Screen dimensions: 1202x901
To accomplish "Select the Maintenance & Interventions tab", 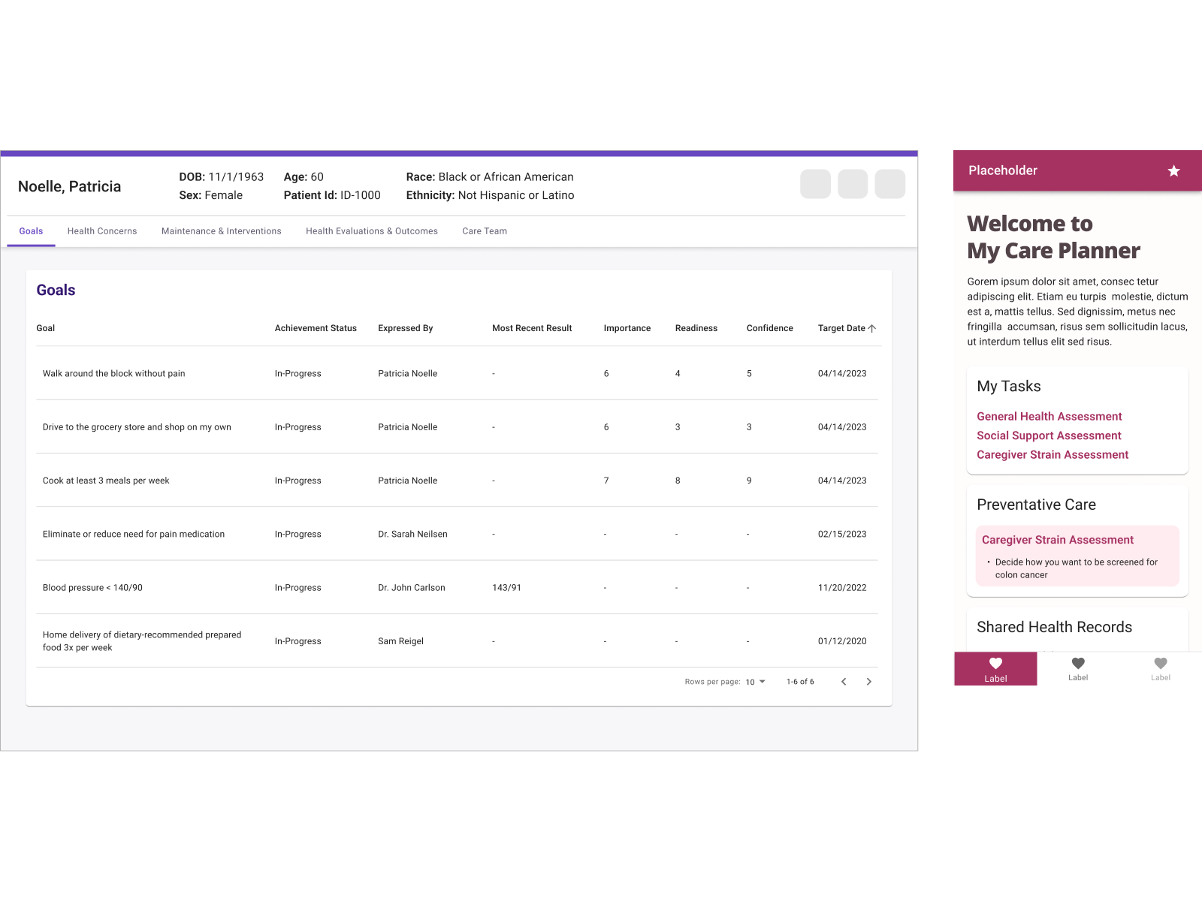I will click(x=221, y=231).
